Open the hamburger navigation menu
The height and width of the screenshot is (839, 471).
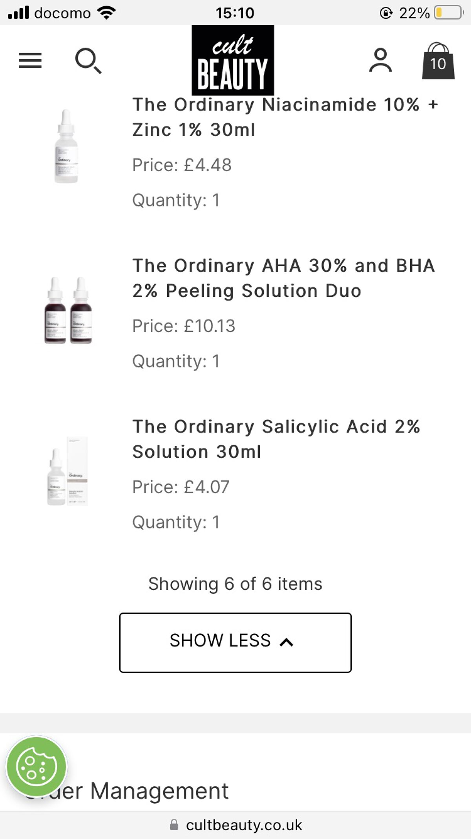[30, 61]
